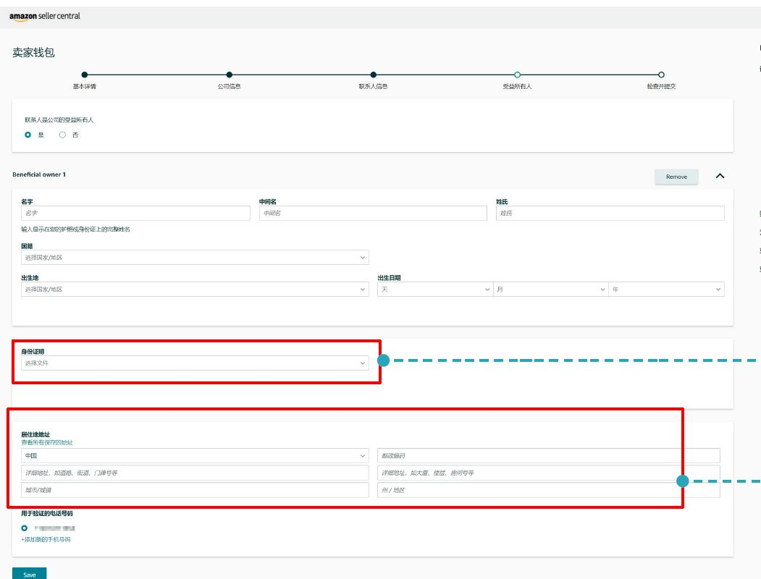Click the Remove button
761x579 pixels.
(676, 177)
